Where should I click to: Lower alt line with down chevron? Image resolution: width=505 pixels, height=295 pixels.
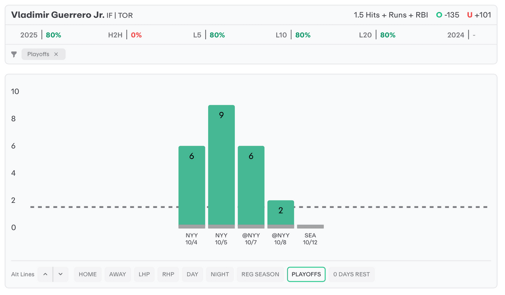tap(60, 274)
